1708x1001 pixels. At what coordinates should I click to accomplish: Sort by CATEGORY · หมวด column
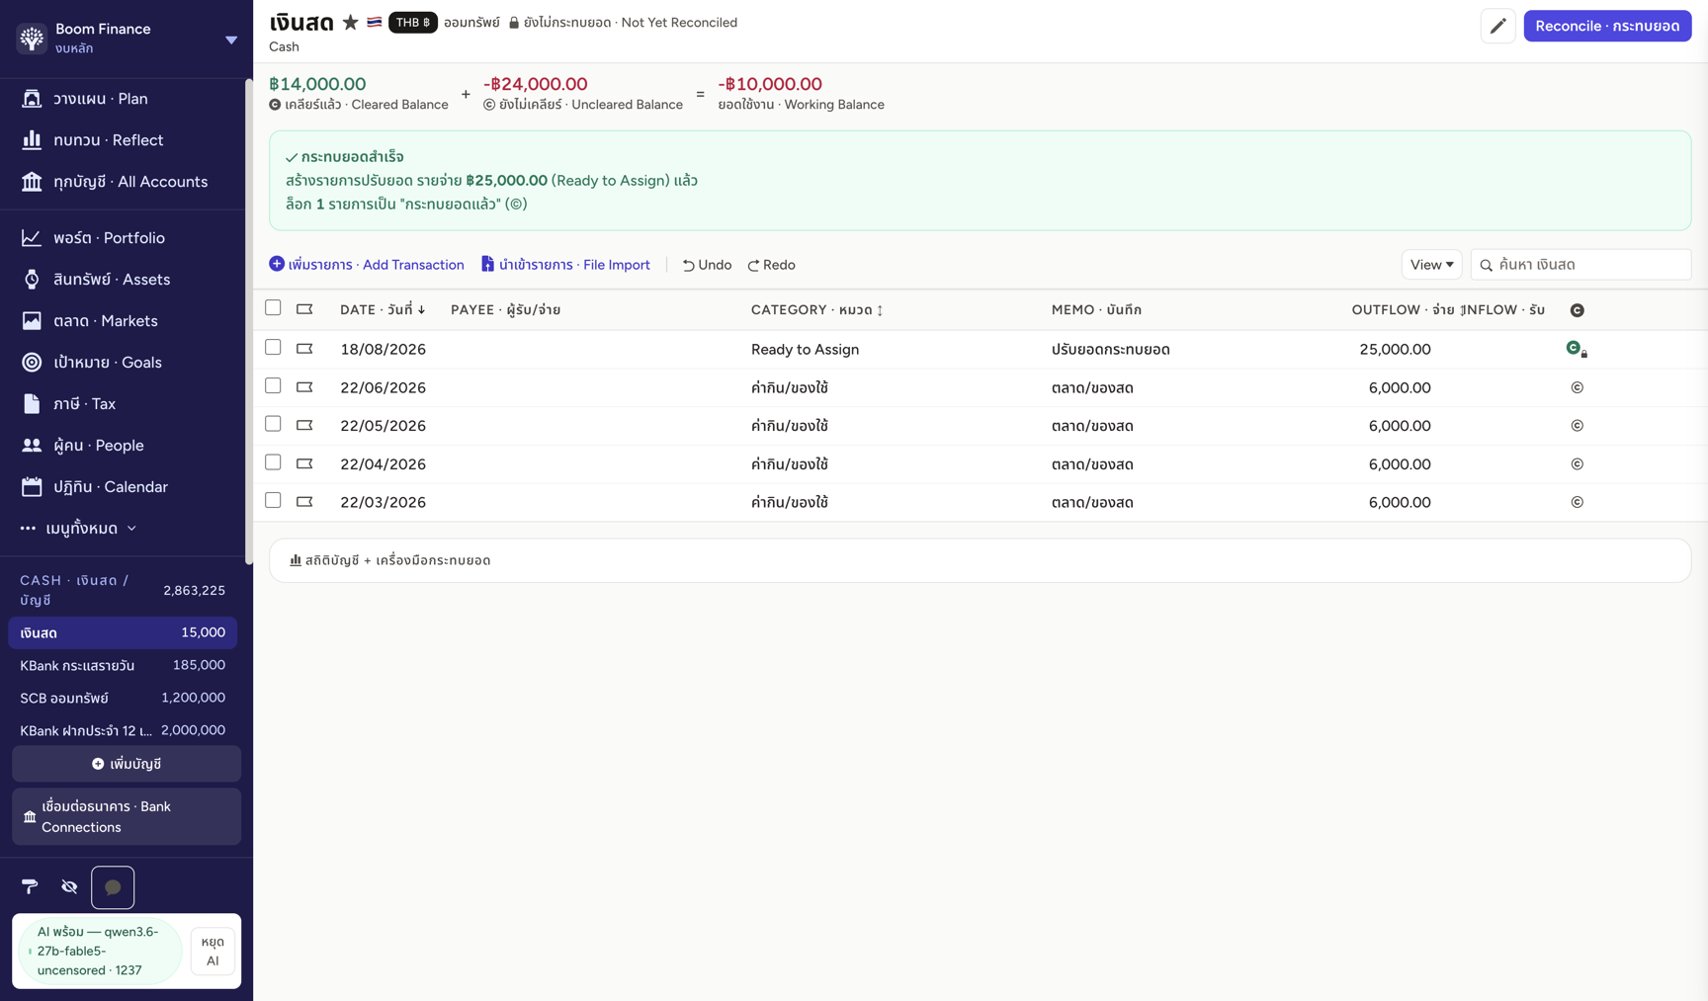click(x=816, y=310)
